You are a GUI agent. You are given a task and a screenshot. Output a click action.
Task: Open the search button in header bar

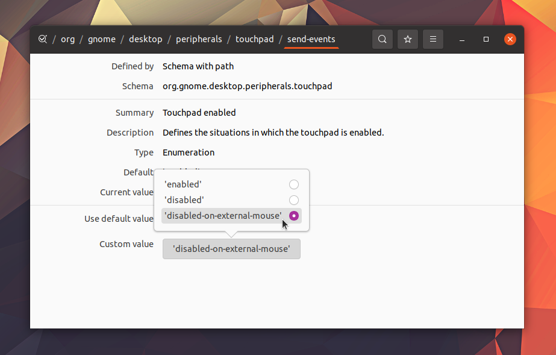coord(383,39)
